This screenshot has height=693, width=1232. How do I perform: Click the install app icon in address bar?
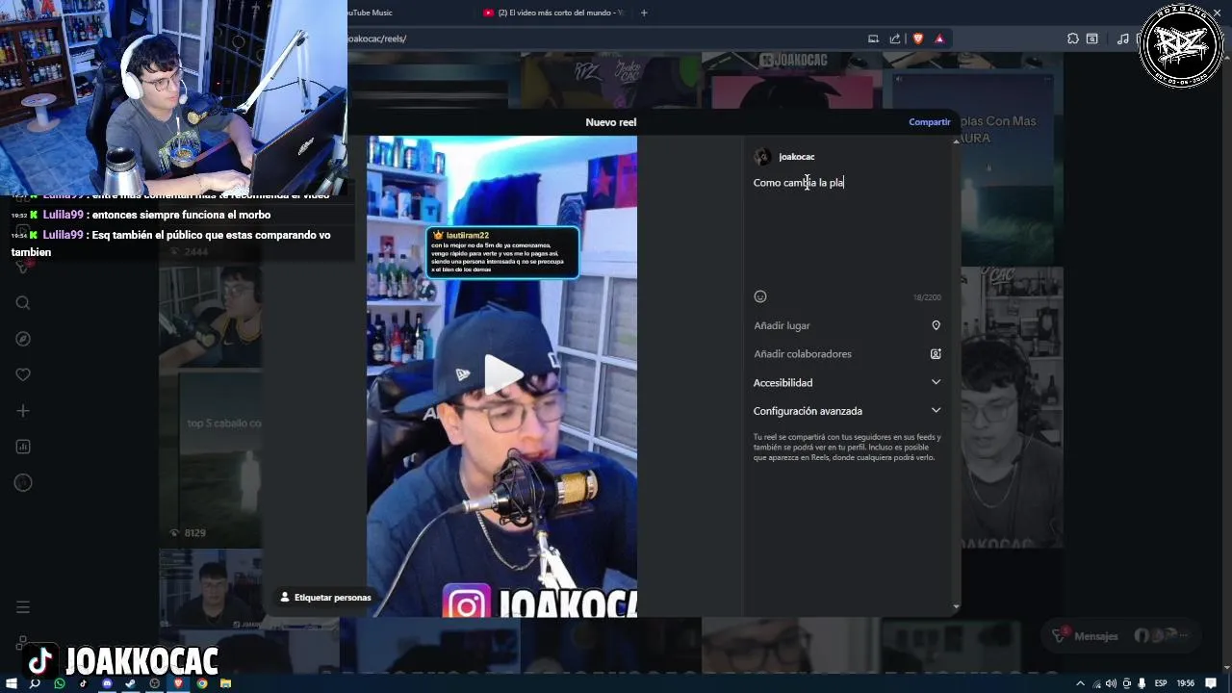coord(873,38)
